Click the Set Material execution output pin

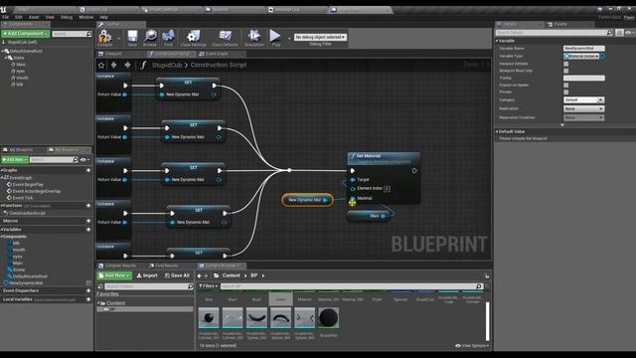pos(414,171)
